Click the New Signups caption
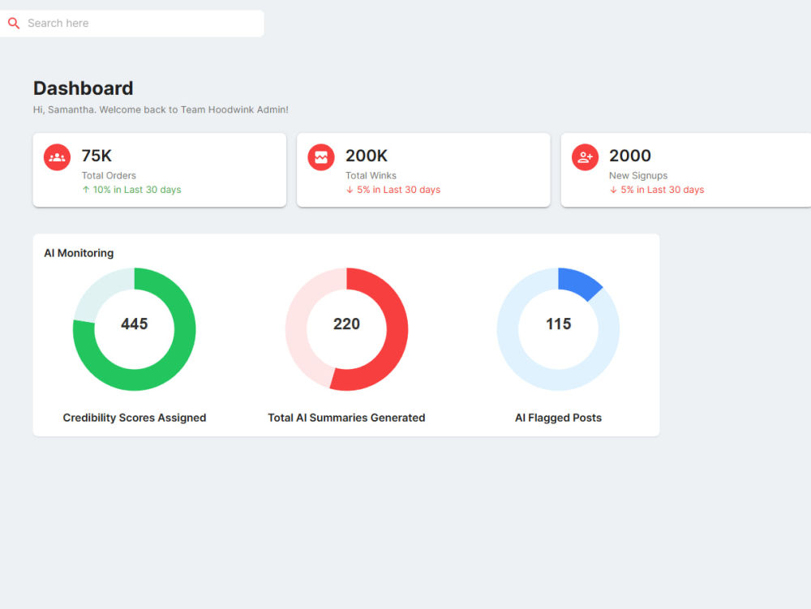811x609 pixels. [638, 176]
